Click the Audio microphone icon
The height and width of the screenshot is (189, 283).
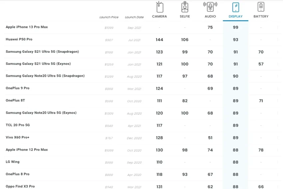coord(210,7)
